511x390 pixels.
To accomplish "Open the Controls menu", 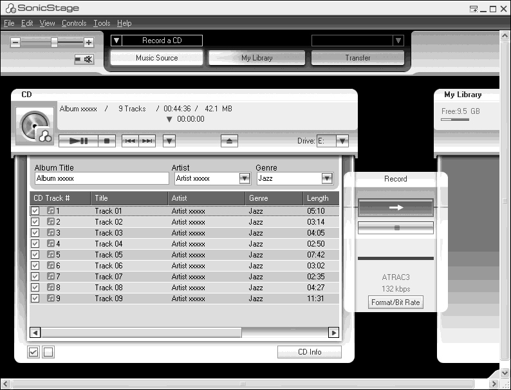I will click(74, 23).
